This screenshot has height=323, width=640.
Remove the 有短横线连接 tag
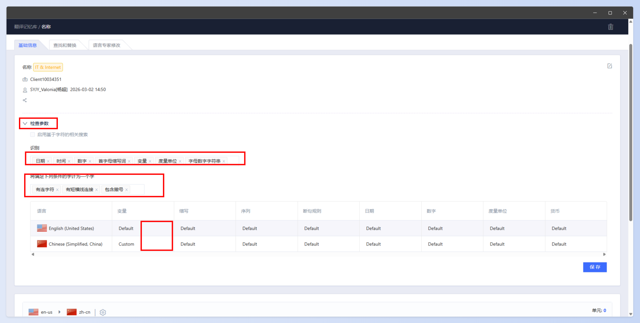point(97,190)
